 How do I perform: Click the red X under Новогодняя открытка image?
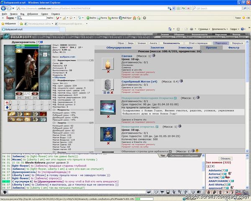(x=108, y=143)
